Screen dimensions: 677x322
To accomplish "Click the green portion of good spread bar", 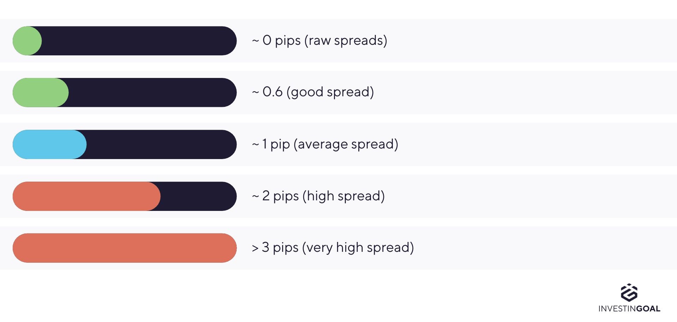I will 41,92.
